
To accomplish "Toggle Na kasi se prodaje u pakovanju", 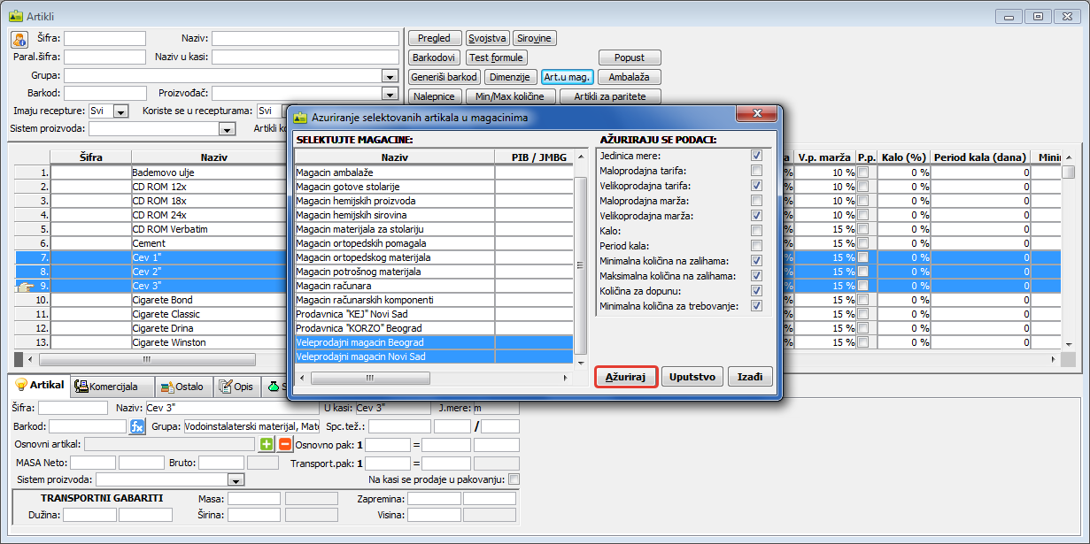I will coord(514,479).
